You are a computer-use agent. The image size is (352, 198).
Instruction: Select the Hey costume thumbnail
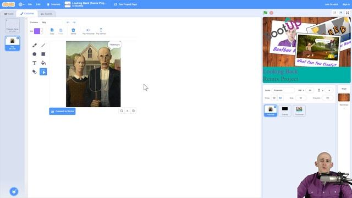click(12, 43)
